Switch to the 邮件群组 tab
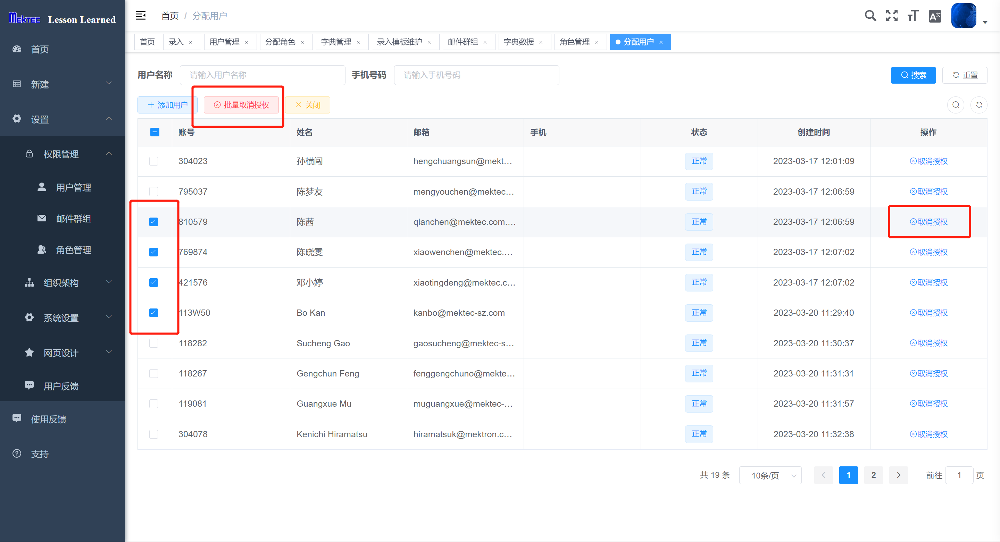This screenshot has width=1000, height=542. point(468,42)
